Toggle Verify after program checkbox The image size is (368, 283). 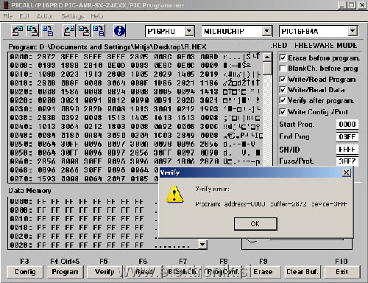(283, 100)
